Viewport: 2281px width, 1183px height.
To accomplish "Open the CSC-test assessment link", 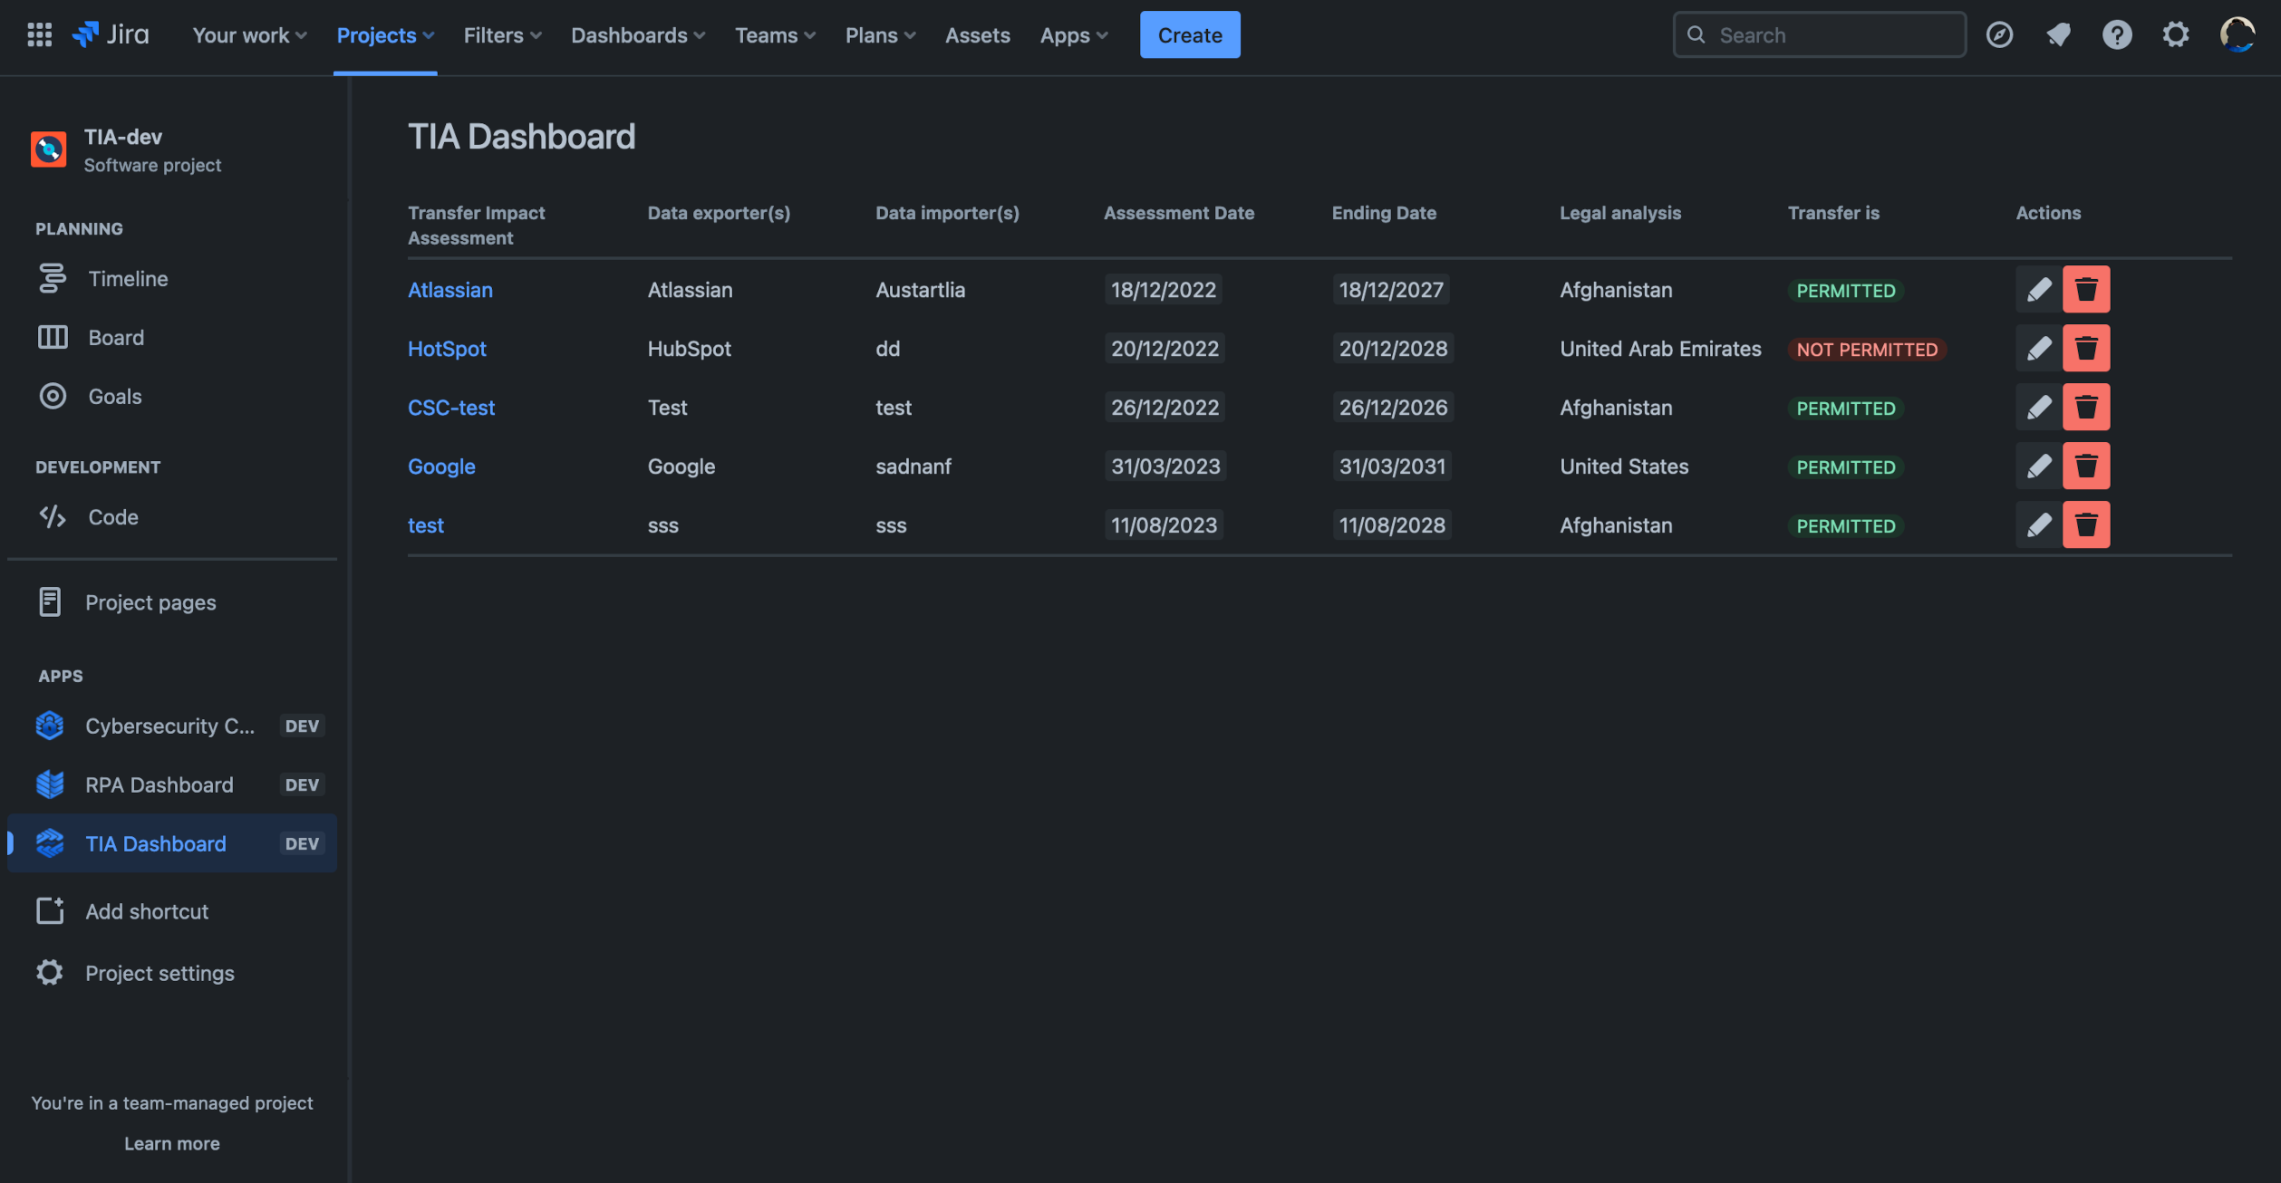I will click(451, 407).
